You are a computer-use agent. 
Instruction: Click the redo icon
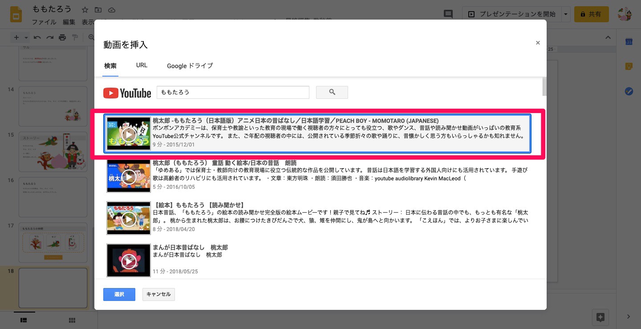(50, 37)
